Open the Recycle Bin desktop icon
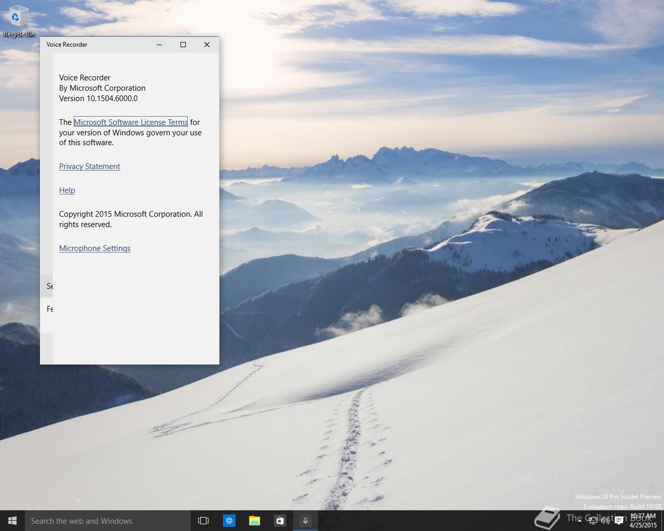 tap(19, 22)
